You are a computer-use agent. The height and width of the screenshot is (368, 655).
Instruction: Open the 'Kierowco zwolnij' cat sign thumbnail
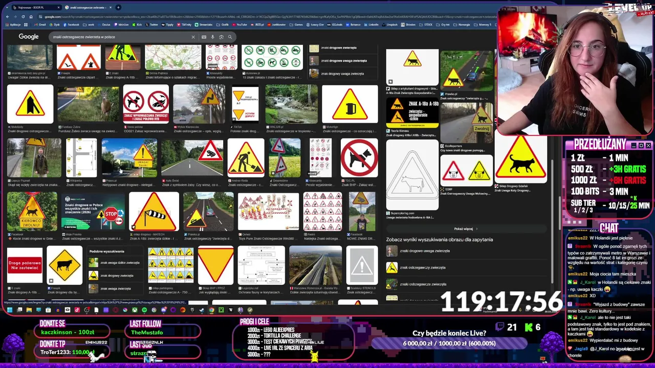click(32, 212)
